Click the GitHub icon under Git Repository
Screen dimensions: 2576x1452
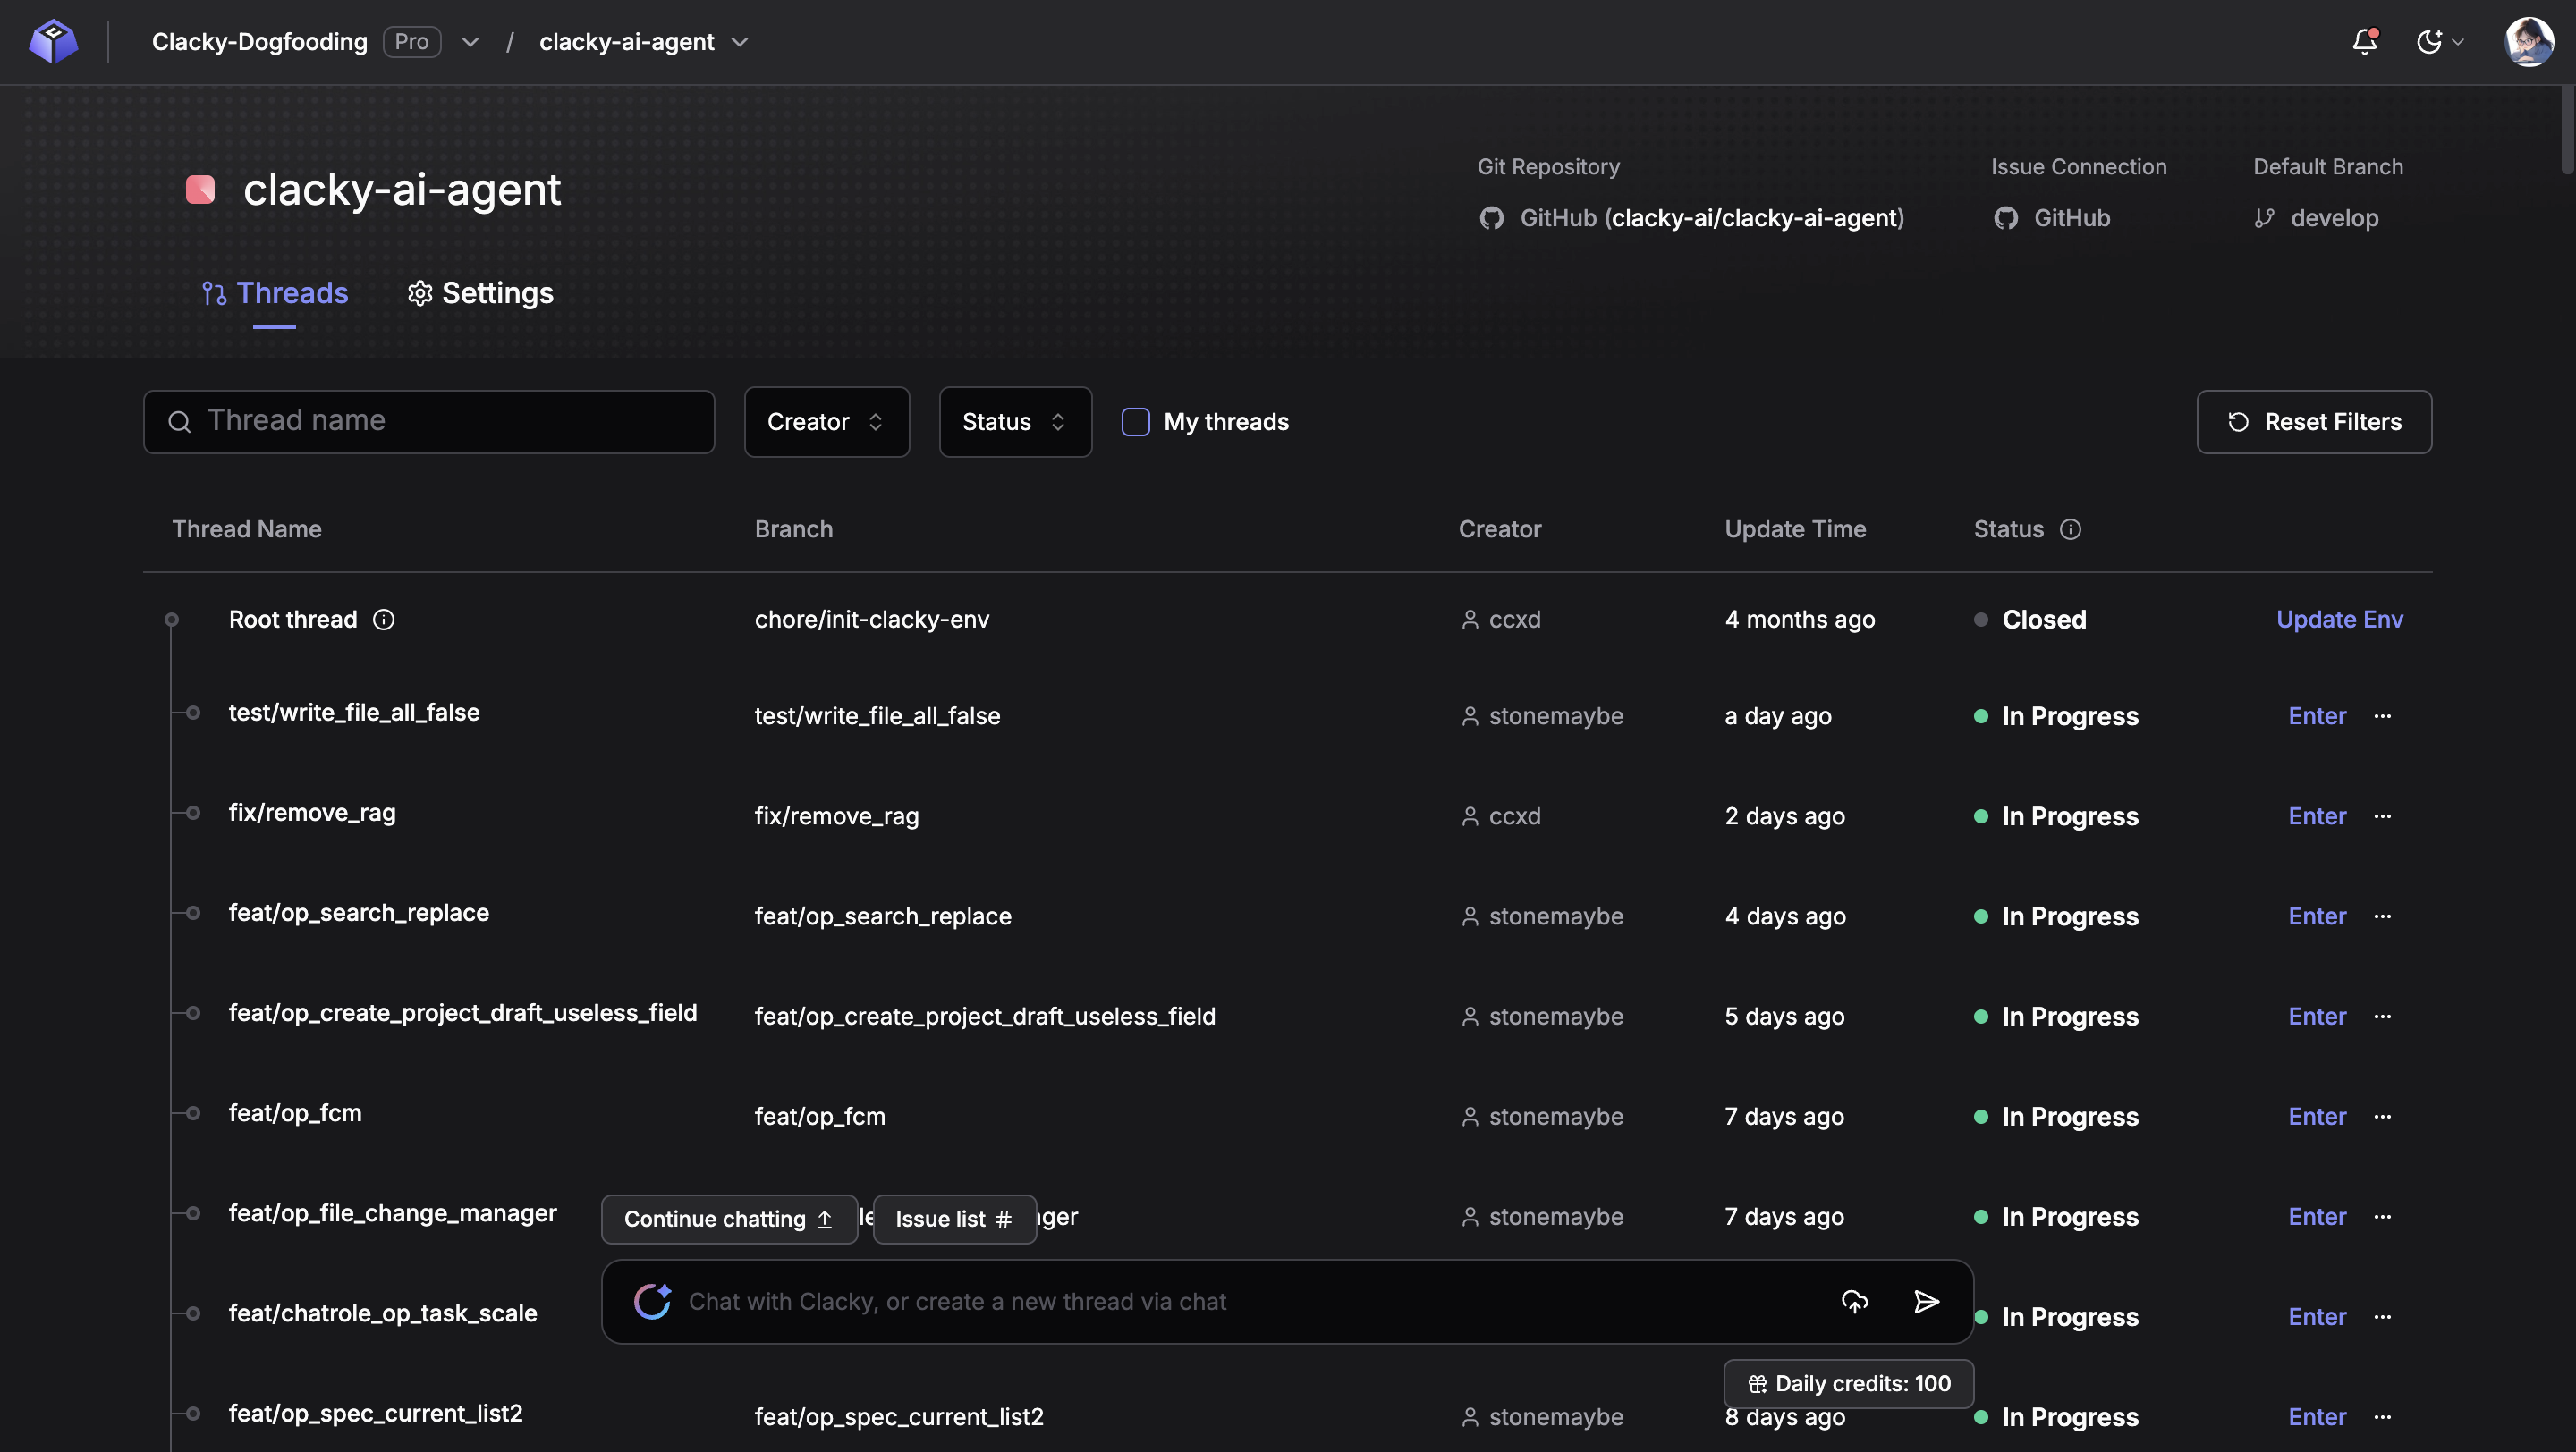pos(1492,218)
